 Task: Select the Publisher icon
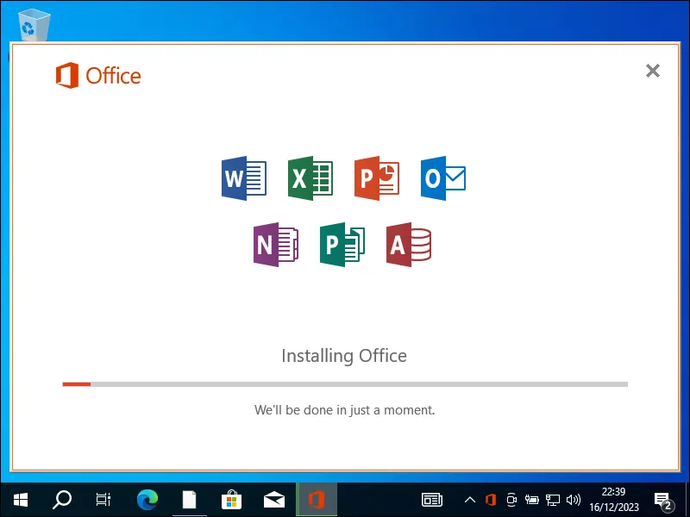point(342,245)
